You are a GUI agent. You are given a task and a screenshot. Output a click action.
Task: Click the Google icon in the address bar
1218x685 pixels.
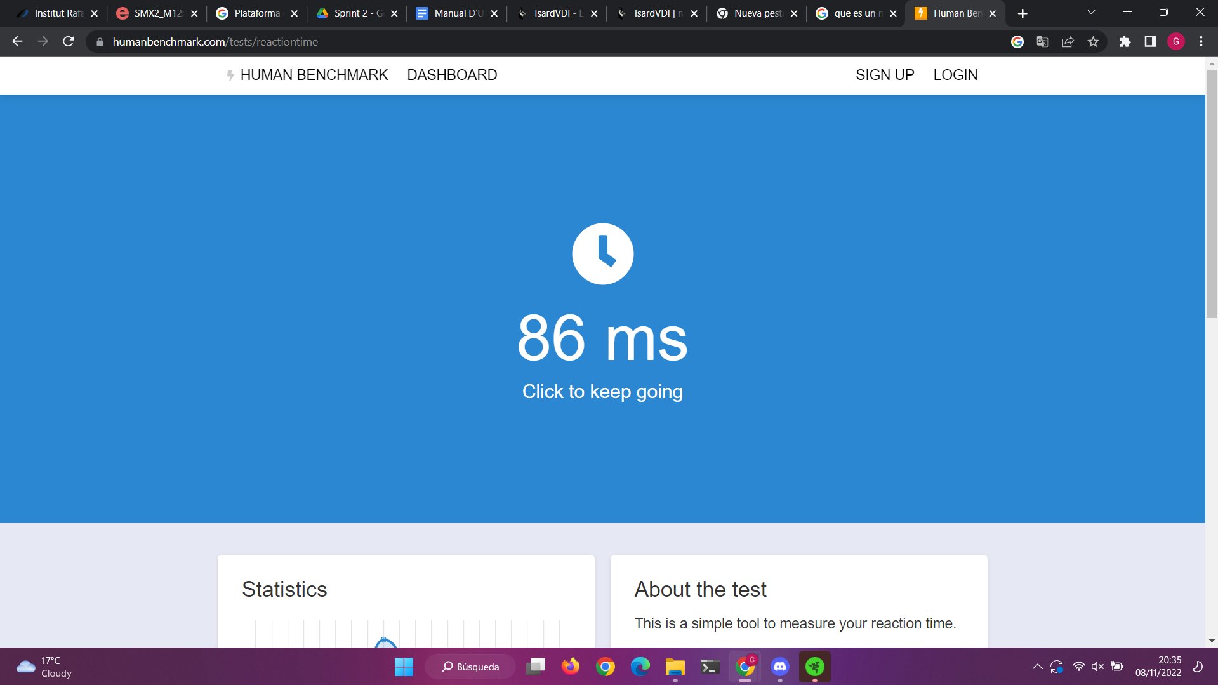[x=1017, y=42]
